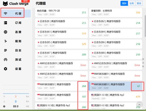
Task: Choose the AWS新加坡02 node
Action: [61, 86]
